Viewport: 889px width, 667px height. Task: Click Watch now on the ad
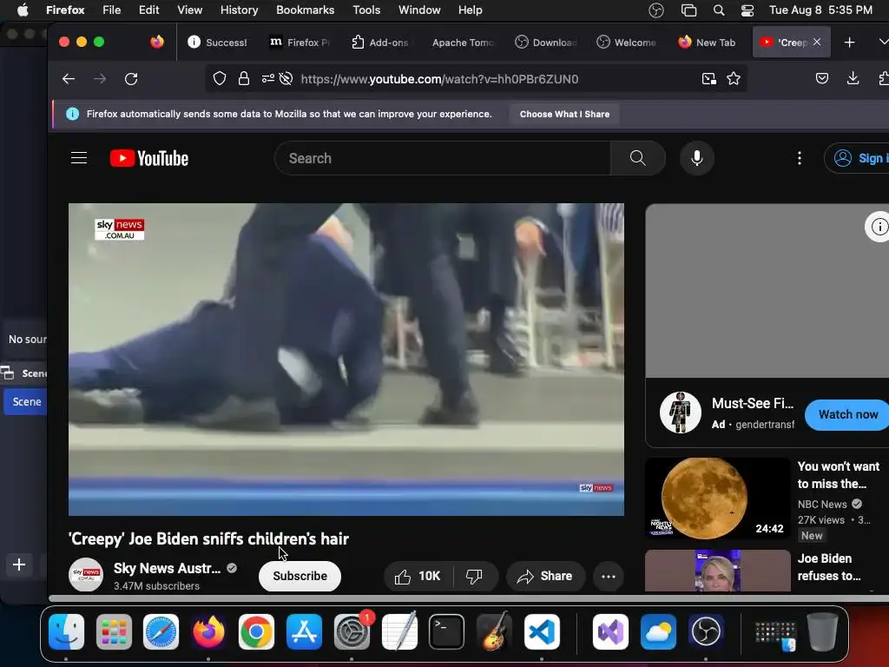(847, 414)
